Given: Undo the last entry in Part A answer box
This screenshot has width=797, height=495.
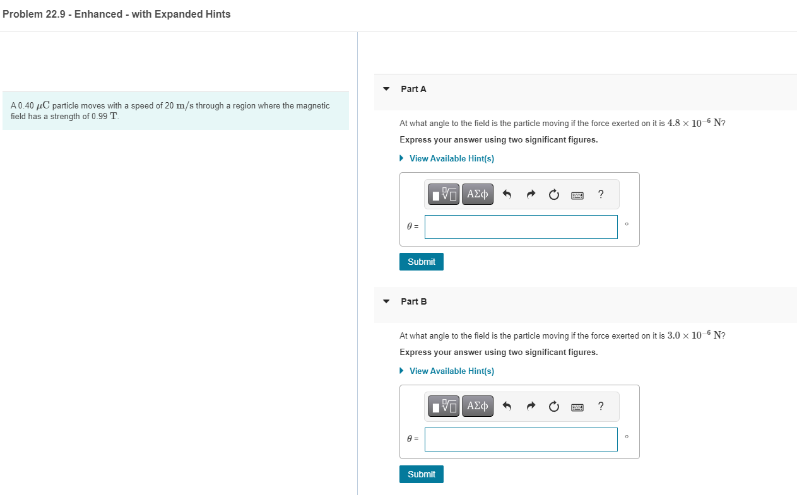Looking at the screenshot, I should click(507, 194).
